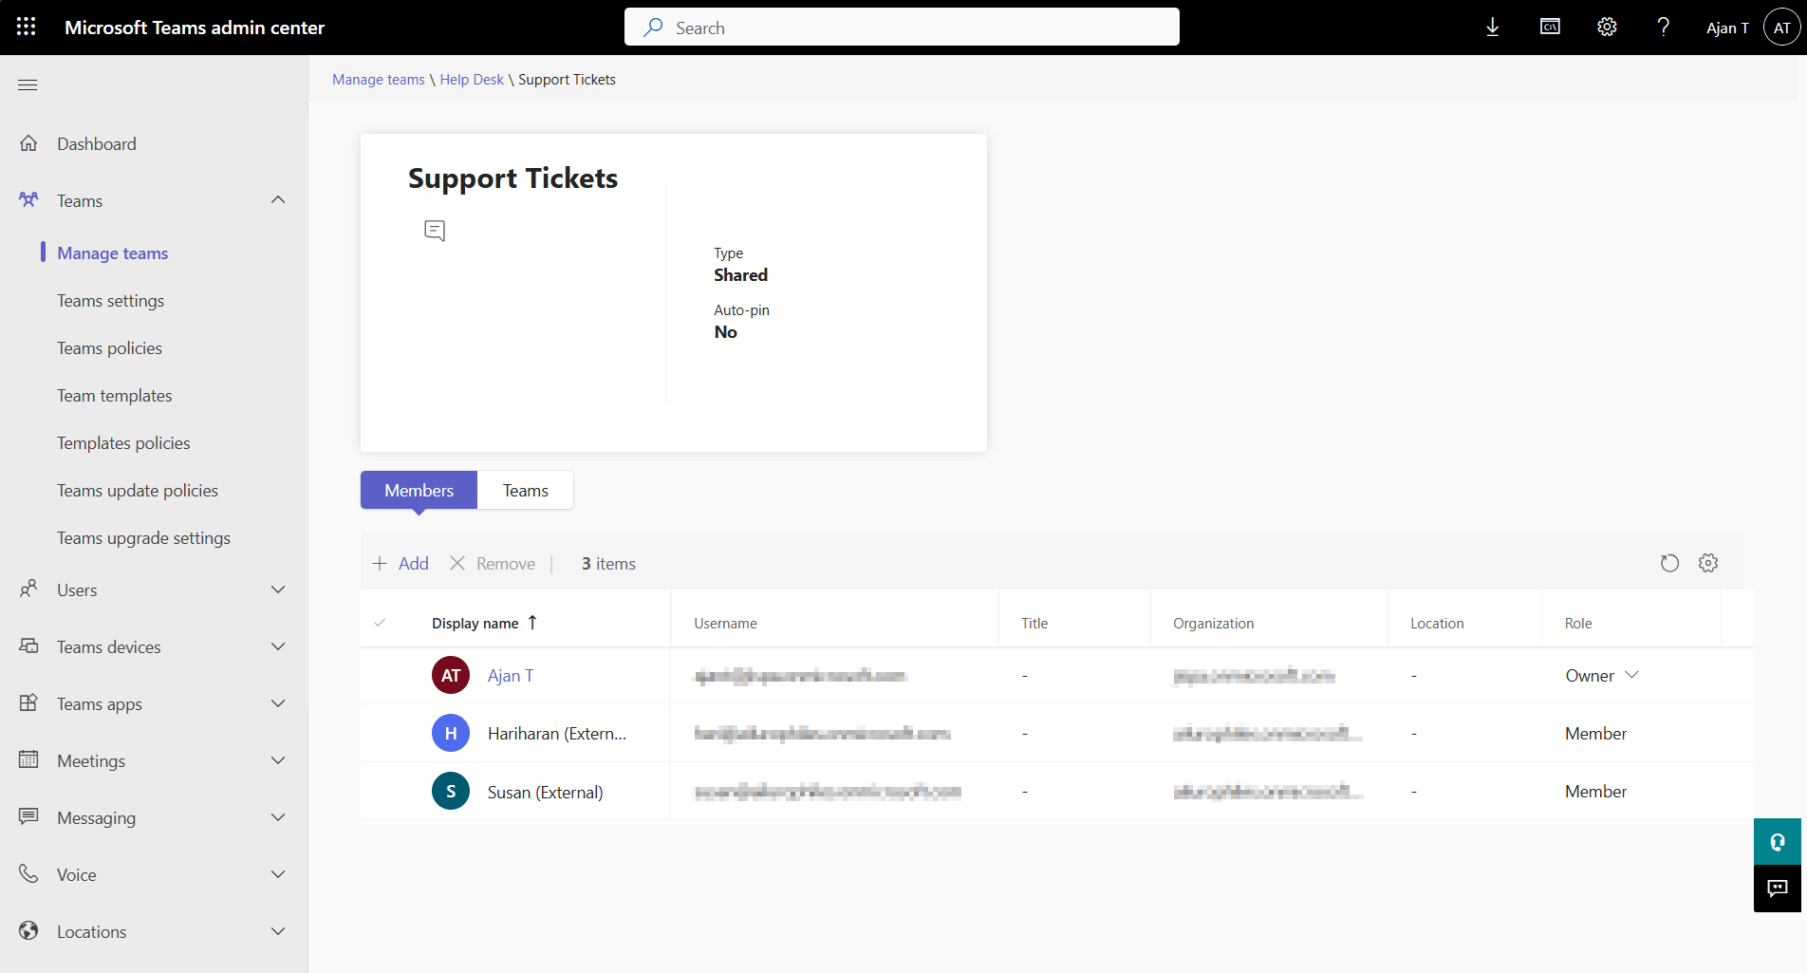Click the headset support icon on the right
This screenshot has height=973, width=1807.
tap(1777, 841)
